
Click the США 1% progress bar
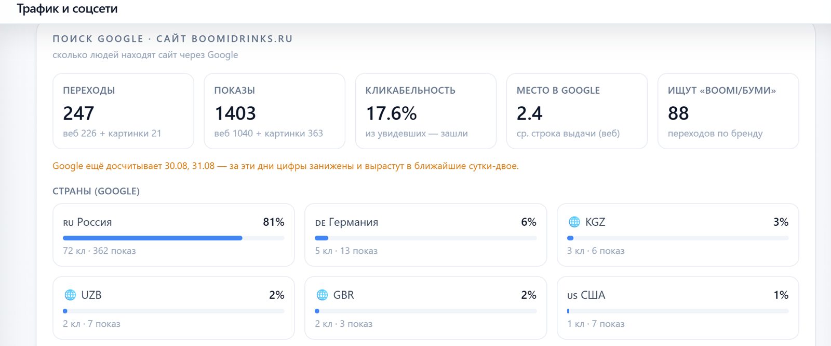(678, 311)
